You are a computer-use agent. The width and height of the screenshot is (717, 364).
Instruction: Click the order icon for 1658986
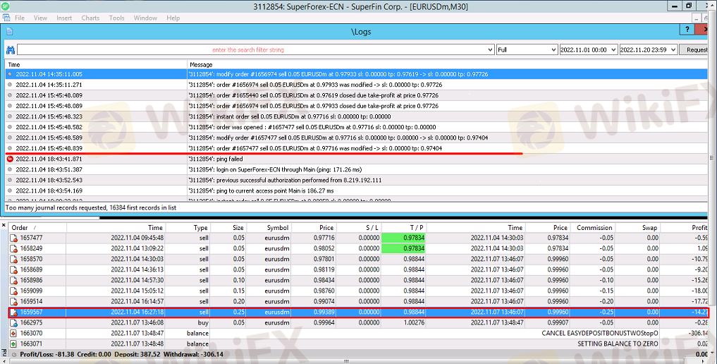pyautogui.click(x=13, y=280)
